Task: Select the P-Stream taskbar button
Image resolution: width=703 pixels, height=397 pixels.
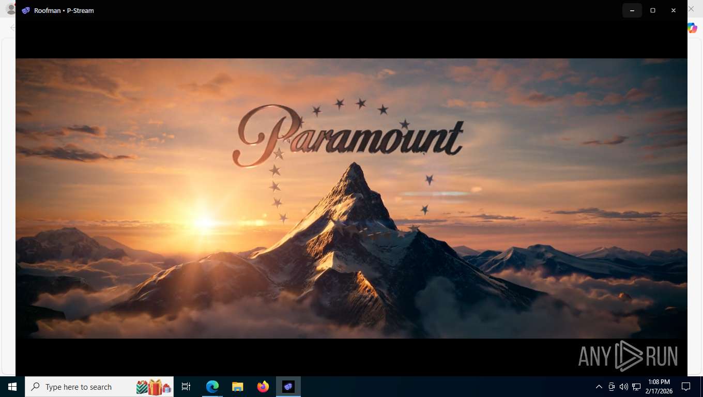Action: click(x=288, y=387)
